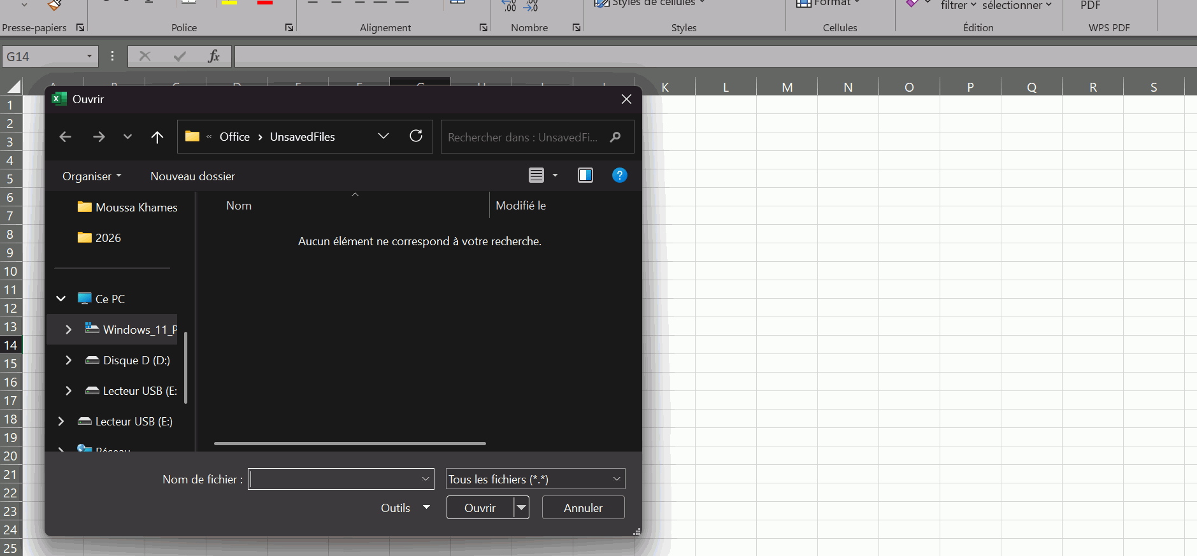Click the Annuler button
The height and width of the screenshot is (556, 1197).
[583, 508]
